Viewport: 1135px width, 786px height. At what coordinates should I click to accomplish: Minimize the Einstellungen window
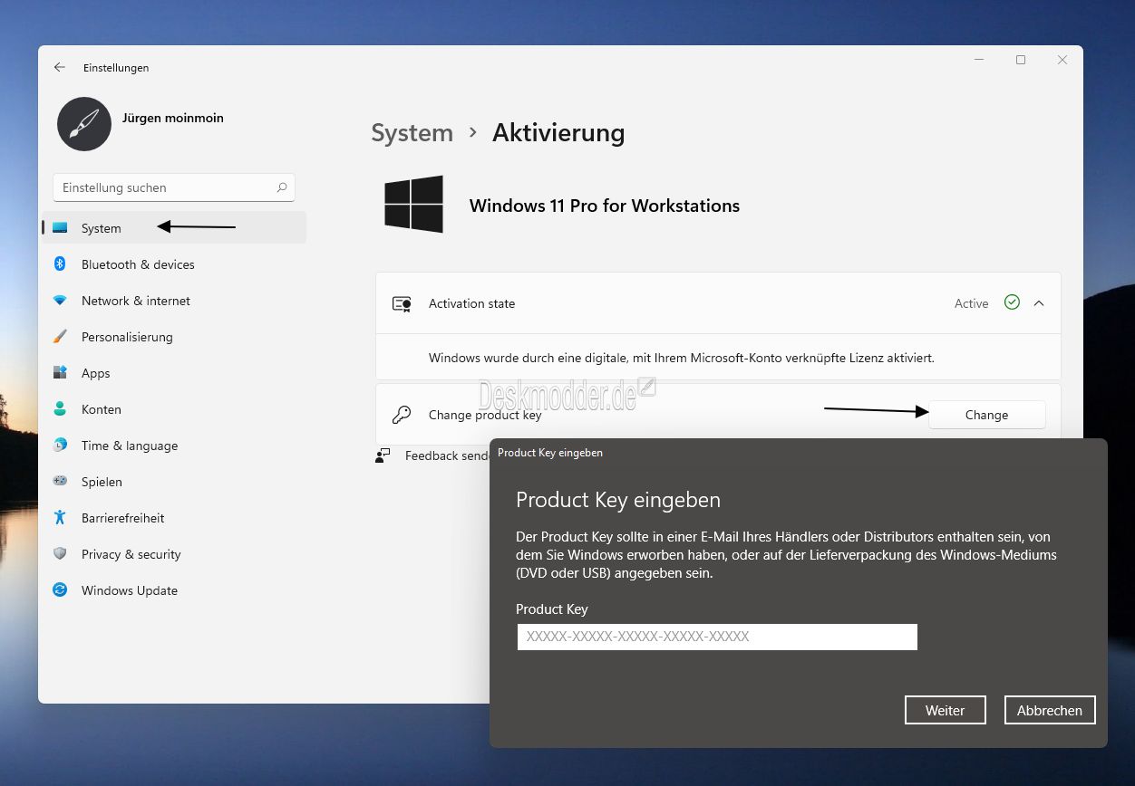pyautogui.click(x=979, y=60)
